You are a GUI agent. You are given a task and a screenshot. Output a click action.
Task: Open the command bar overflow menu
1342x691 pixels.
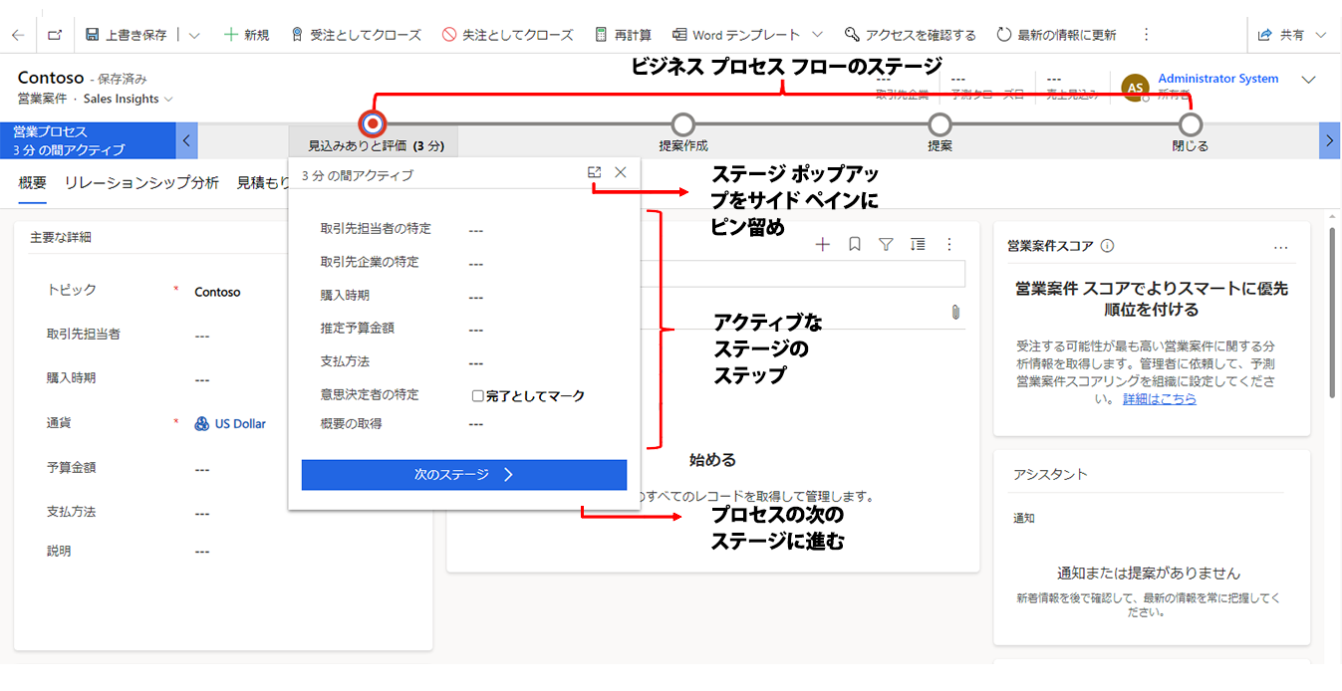[x=1146, y=35]
